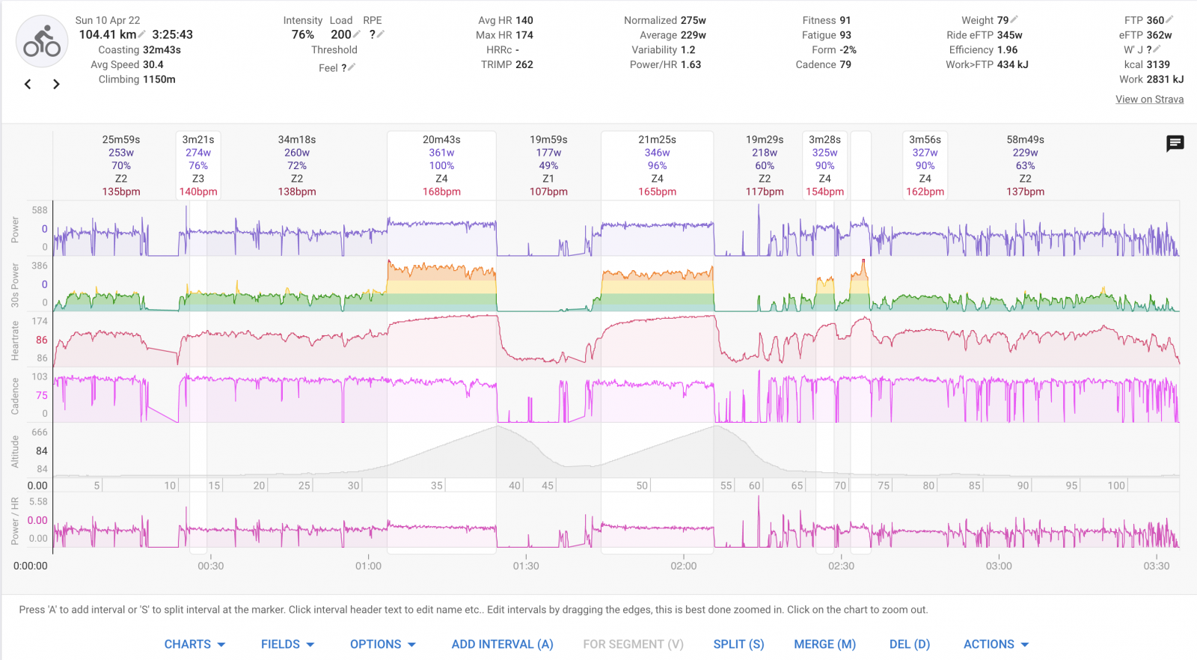The height and width of the screenshot is (660, 1197).
Task: Click the cycling activity type icon
Action: point(42,42)
